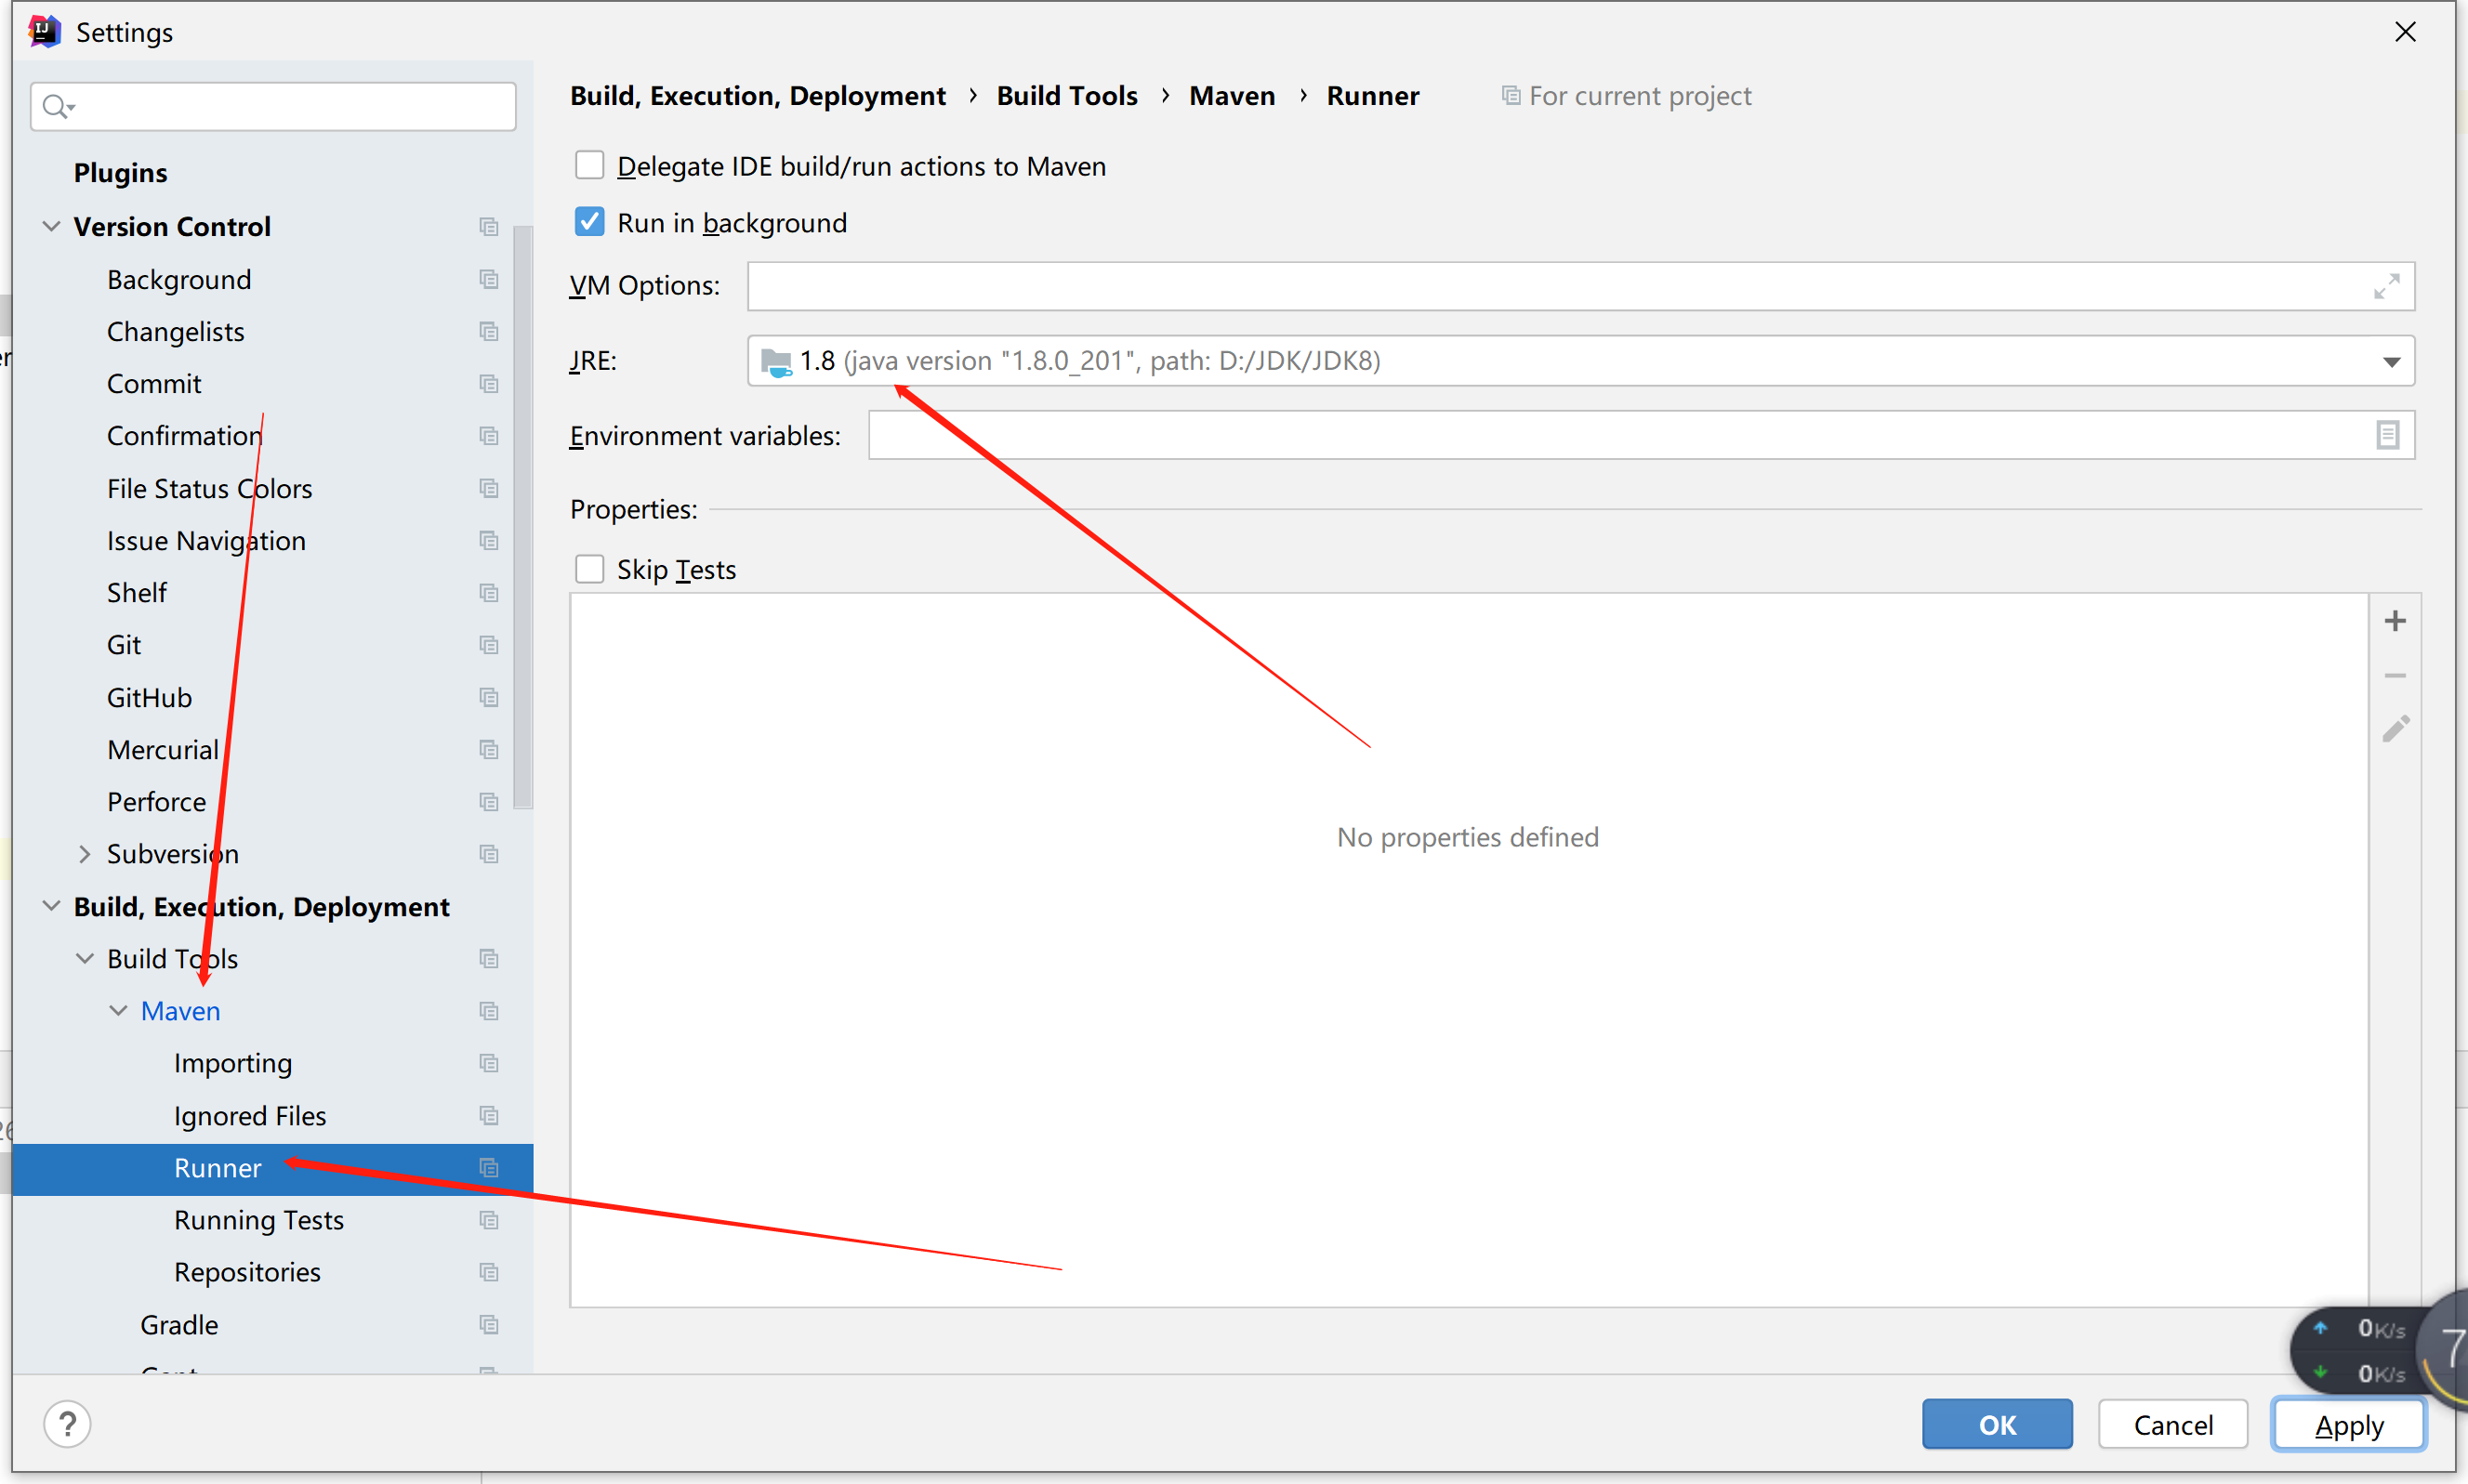2468x1484 pixels.
Task: Click search magnifier icon in settings
Action: pyautogui.click(x=57, y=106)
